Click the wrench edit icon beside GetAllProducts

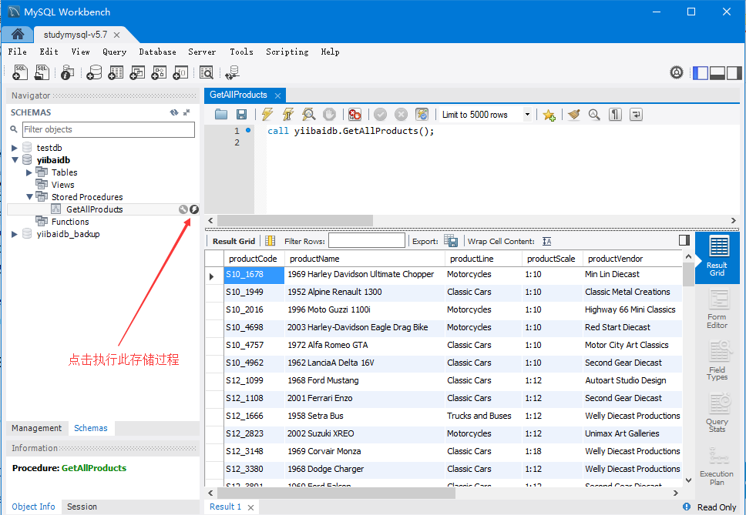pos(183,209)
